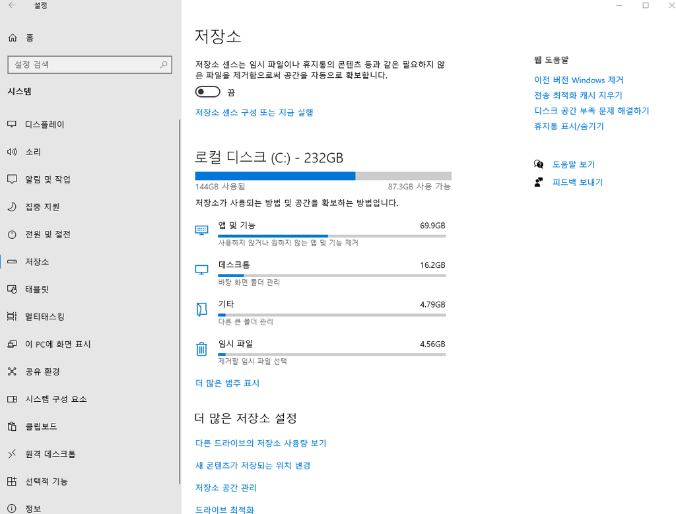Click the 87.3GB 사용 가능 label

(x=419, y=187)
